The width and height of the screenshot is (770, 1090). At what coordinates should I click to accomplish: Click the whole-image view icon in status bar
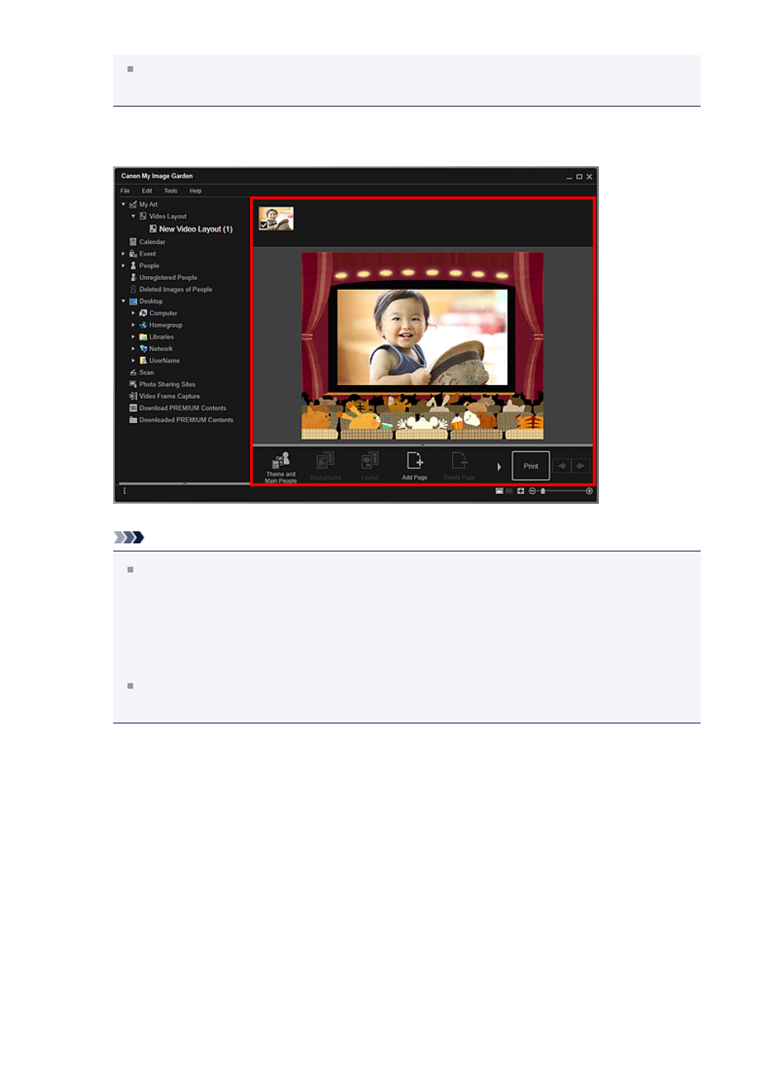[521, 491]
